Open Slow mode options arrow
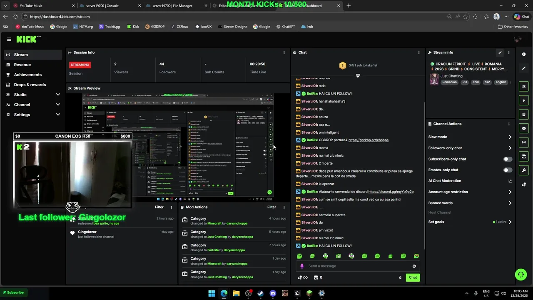This screenshot has width=533, height=300. tap(510, 137)
